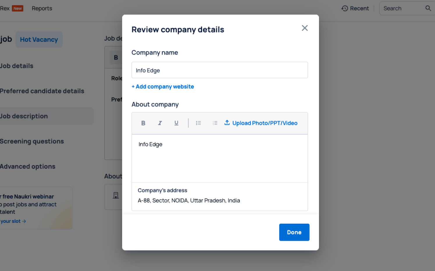The height and width of the screenshot is (271, 435).
Task: Focus the Company name input field
Action: (x=220, y=70)
